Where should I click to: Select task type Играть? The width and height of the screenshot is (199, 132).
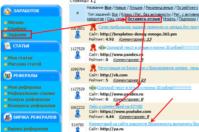pyautogui.click(x=169, y=19)
